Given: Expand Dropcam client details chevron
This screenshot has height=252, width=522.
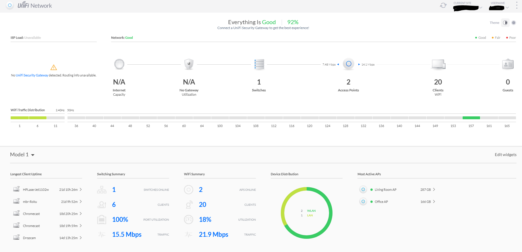Looking at the screenshot, I should pos(81,238).
